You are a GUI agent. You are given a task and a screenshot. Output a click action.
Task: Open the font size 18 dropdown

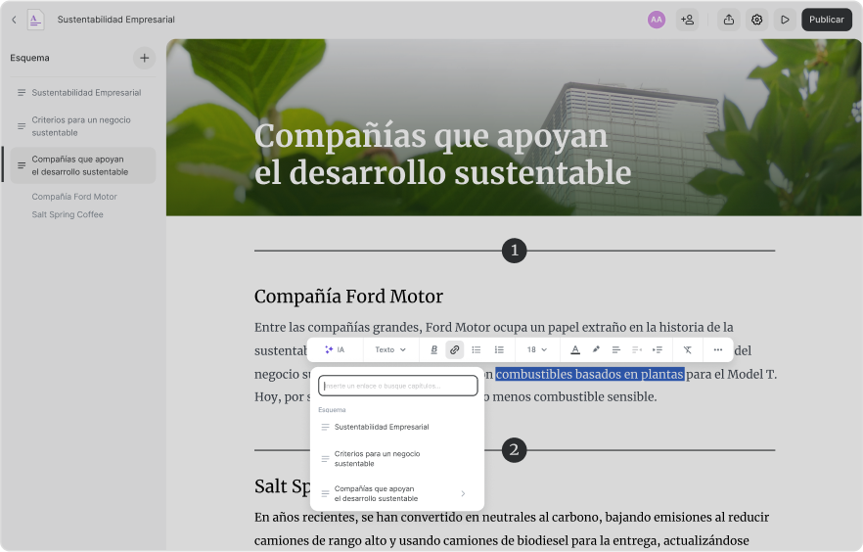point(536,350)
